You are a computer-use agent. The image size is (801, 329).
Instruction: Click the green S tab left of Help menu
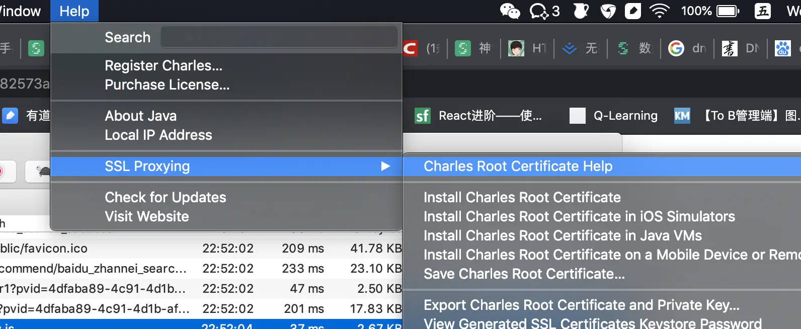point(36,48)
